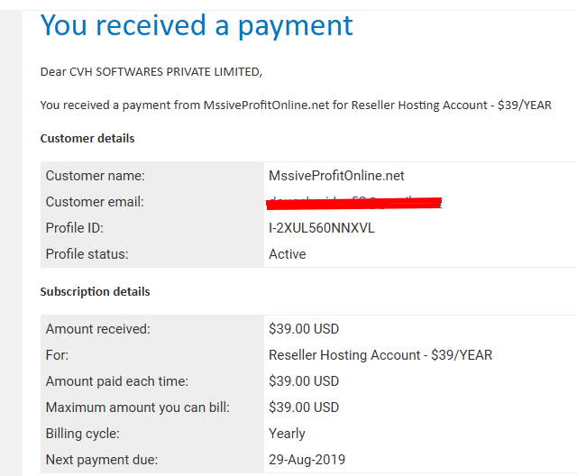Click the Amount received value $39.00 USD
This screenshot has width=577, height=476.
[304, 329]
